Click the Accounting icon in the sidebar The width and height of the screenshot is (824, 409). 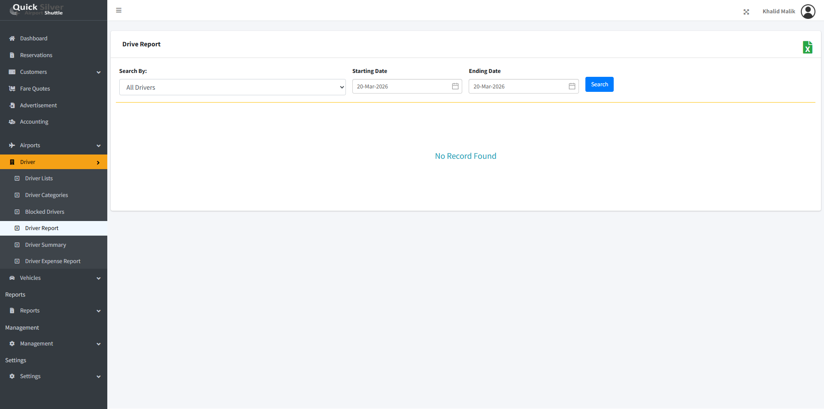coord(12,122)
